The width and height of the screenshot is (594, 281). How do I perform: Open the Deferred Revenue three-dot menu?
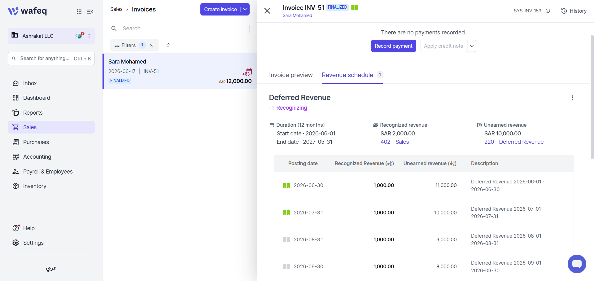click(x=572, y=98)
